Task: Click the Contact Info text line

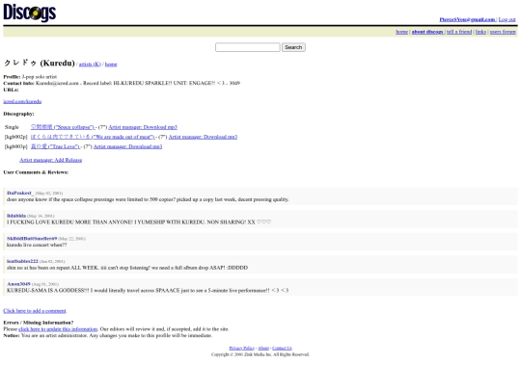Action: 122,83
